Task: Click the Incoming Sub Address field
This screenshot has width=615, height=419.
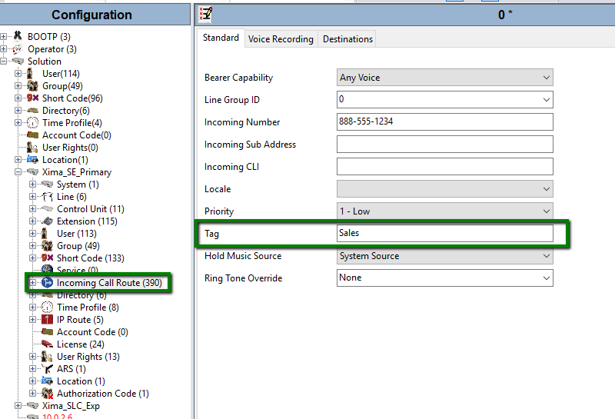Action: click(445, 144)
